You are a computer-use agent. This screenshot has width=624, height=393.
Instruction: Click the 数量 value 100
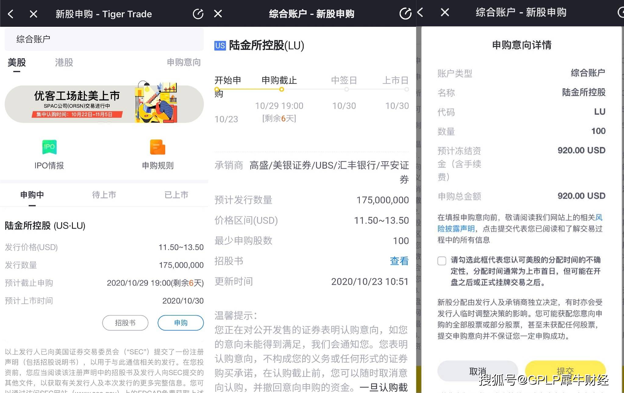[x=598, y=131]
